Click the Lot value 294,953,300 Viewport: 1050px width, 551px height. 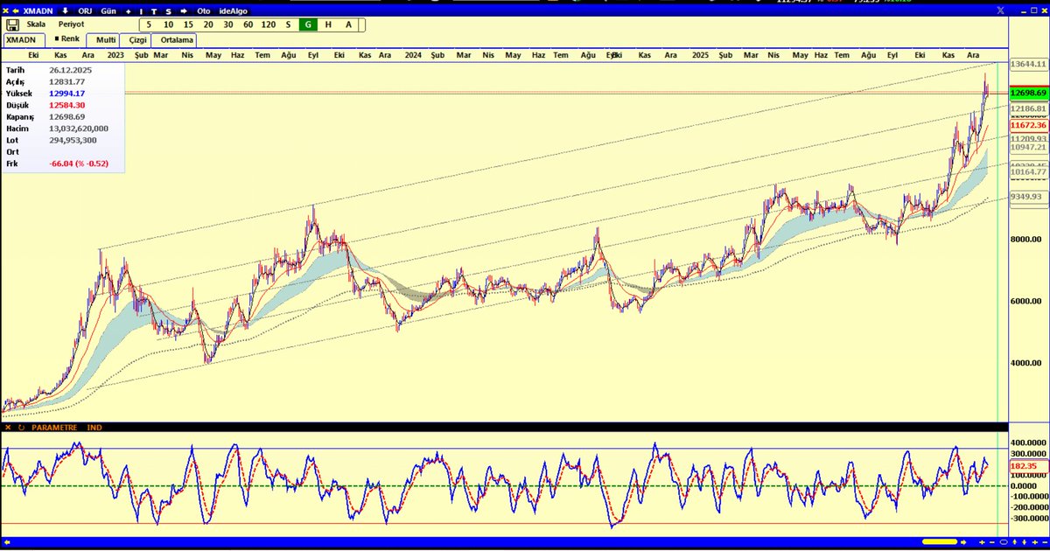pyautogui.click(x=73, y=140)
